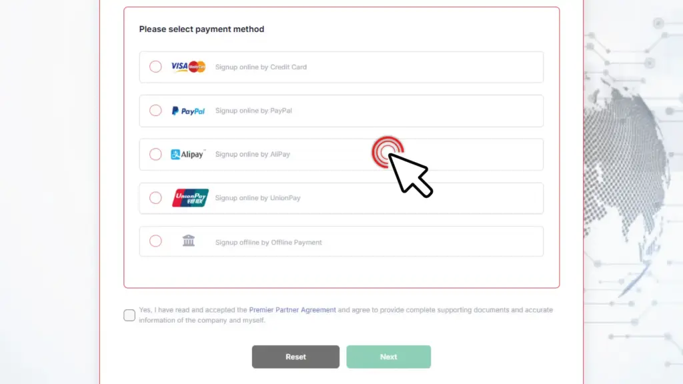This screenshot has height=384, width=683.
Task: Select the UnionPay radio button
Action: coord(155,198)
